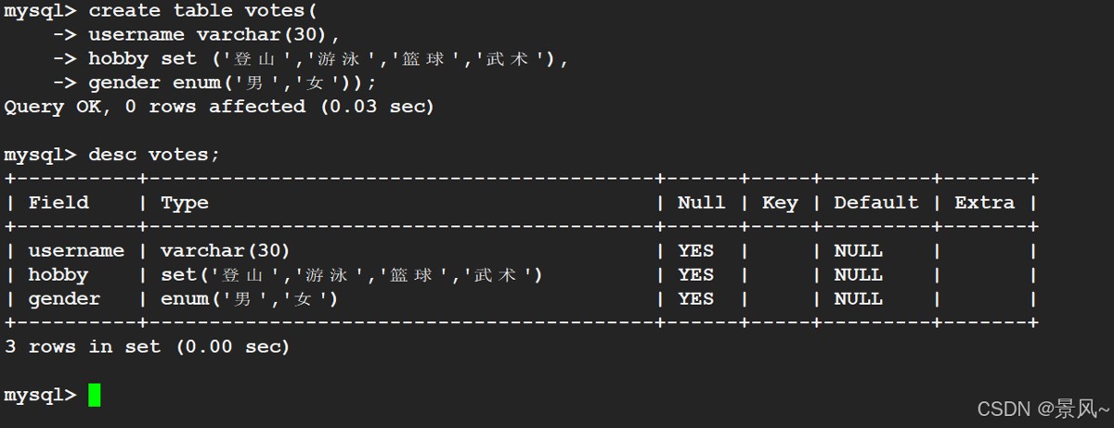Screen dimensions: 1114x428
Task: Click the set type cell in the hobby row
Action: [x=351, y=275]
